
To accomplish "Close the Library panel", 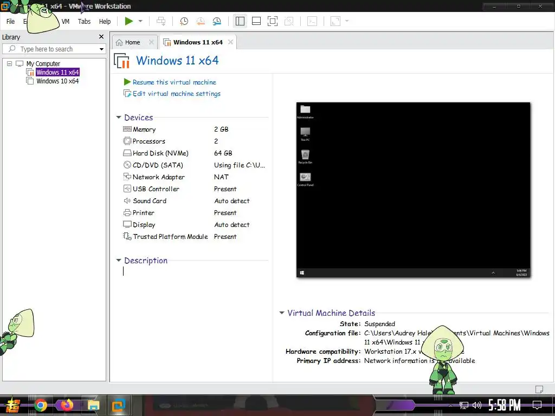I will click(x=101, y=37).
